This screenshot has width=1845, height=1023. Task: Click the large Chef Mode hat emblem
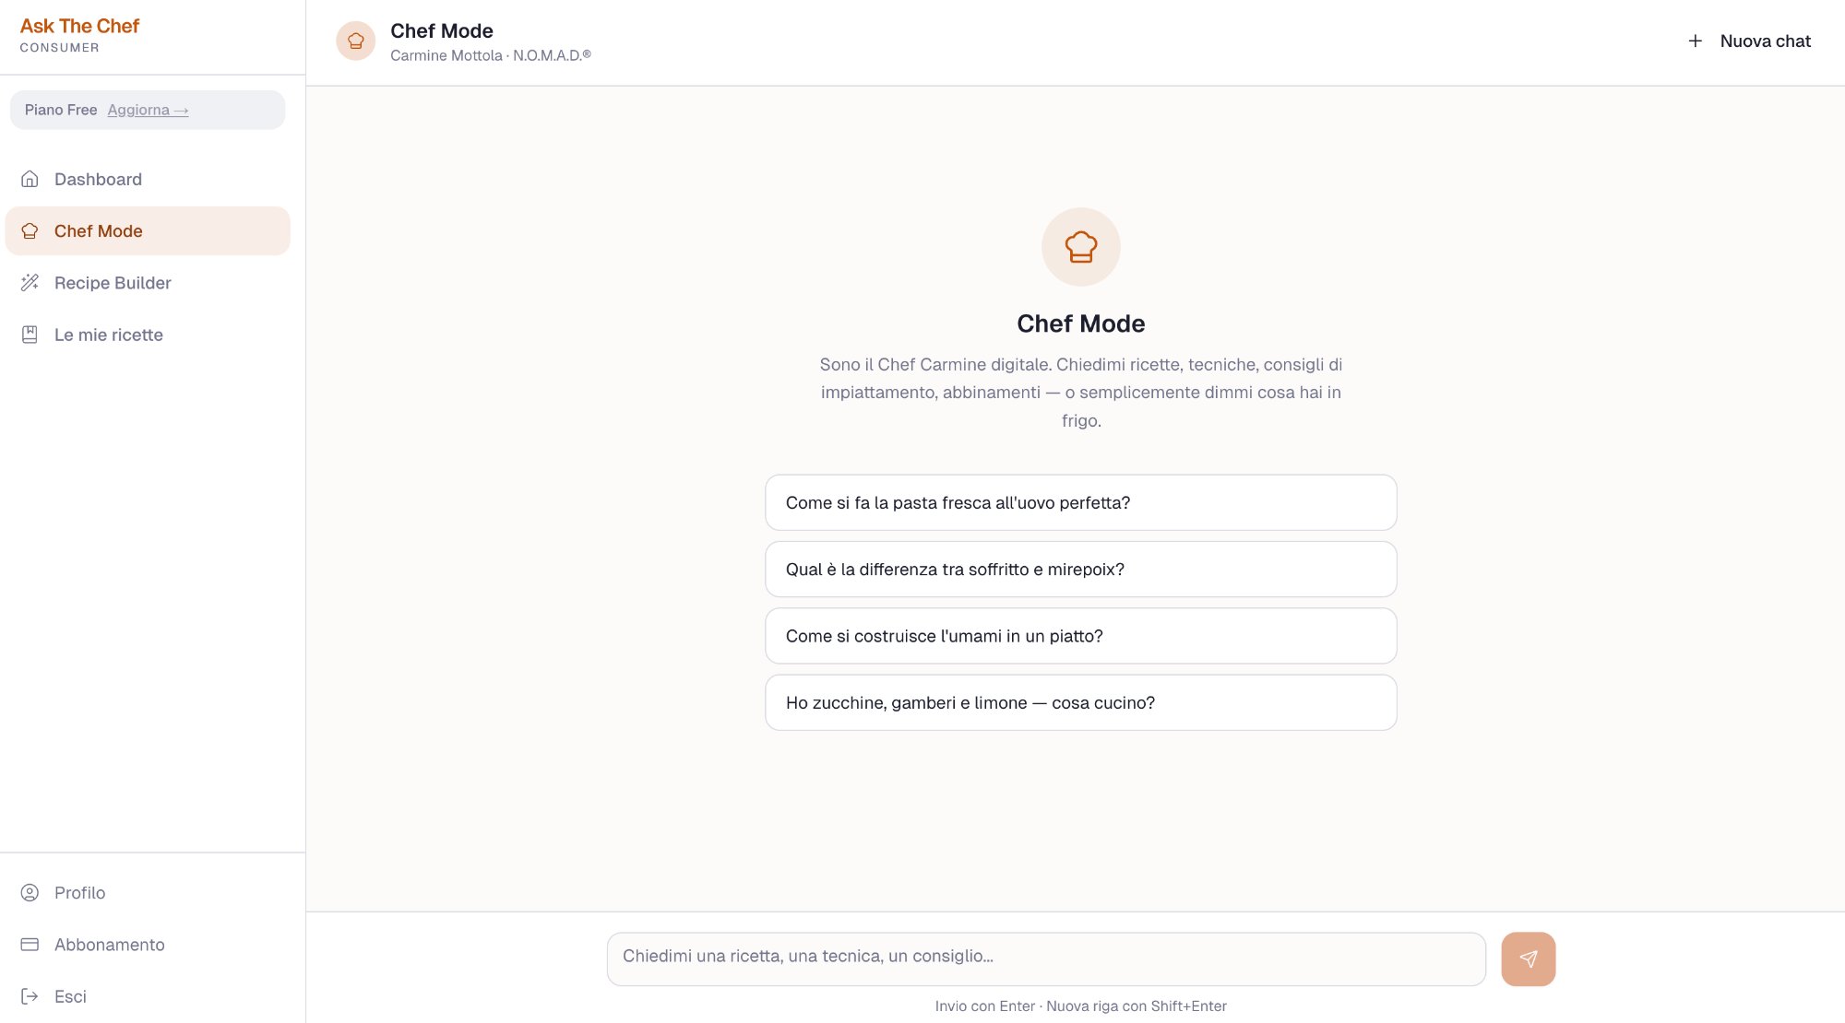click(x=1080, y=246)
